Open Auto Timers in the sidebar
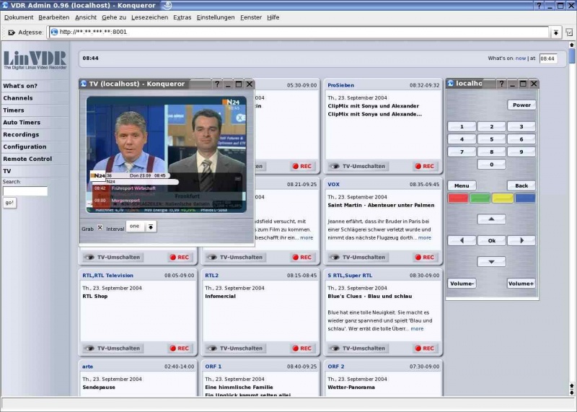The image size is (577, 412). tap(22, 123)
